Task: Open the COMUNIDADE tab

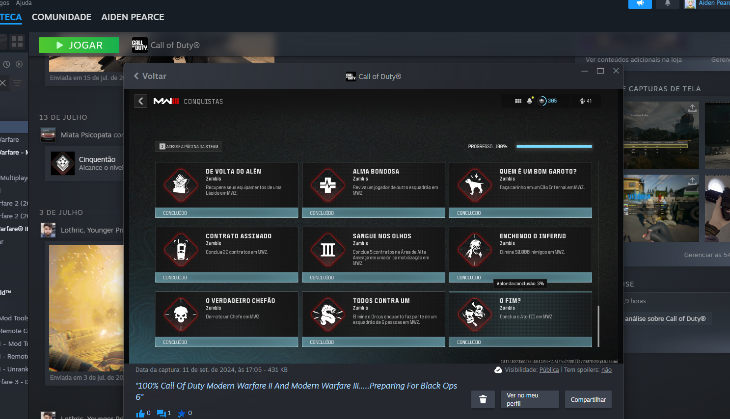Action: tap(61, 17)
